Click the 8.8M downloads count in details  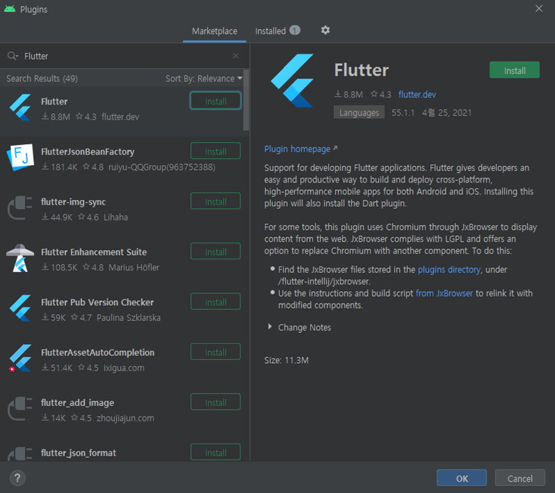coord(349,94)
